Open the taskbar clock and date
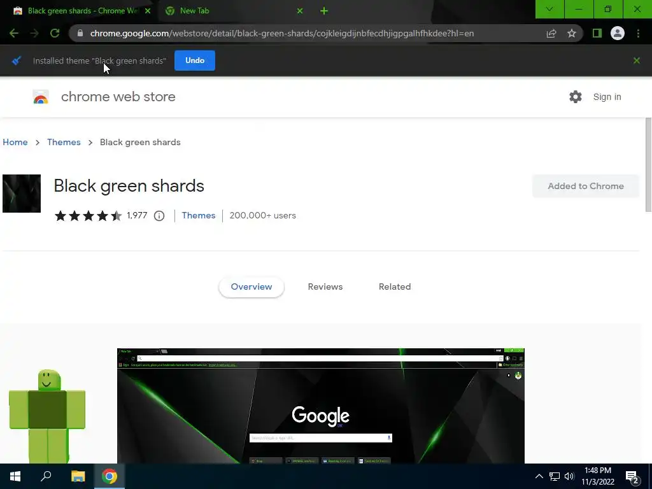 [x=597, y=476]
